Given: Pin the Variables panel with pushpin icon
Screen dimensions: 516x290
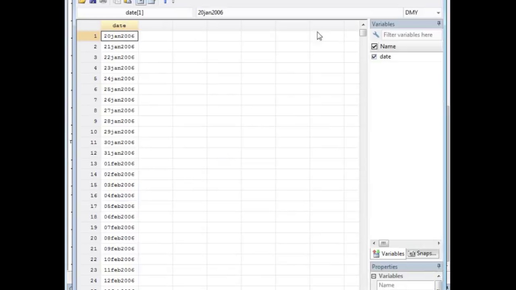Looking at the screenshot, I should coord(439,24).
